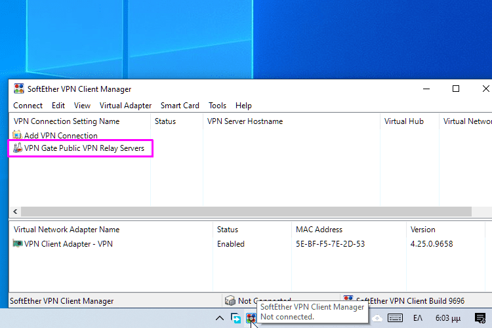
Task: Click the Add VPN Connection icon
Action: [17, 135]
